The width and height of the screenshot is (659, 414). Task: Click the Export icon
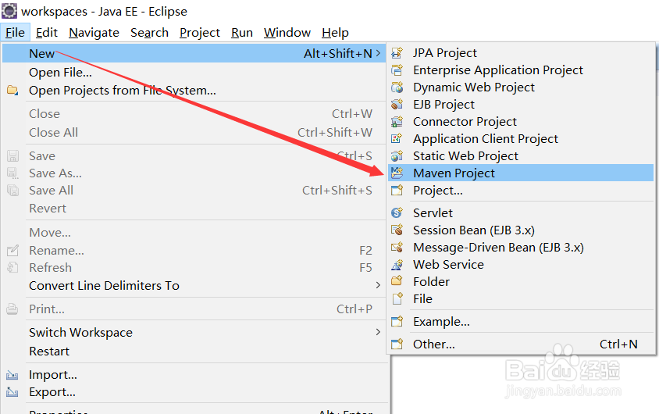click(x=12, y=392)
